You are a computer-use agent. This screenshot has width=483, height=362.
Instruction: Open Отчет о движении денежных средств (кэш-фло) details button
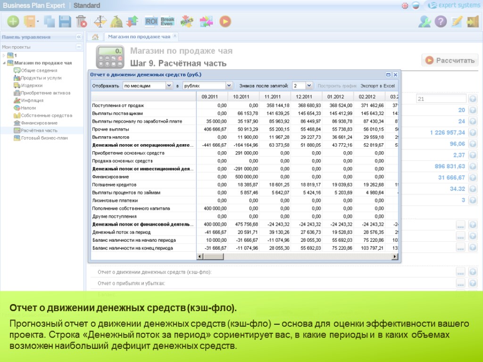click(x=460, y=272)
